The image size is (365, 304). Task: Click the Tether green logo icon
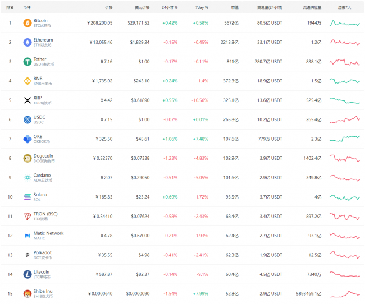click(x=28, y=62)
